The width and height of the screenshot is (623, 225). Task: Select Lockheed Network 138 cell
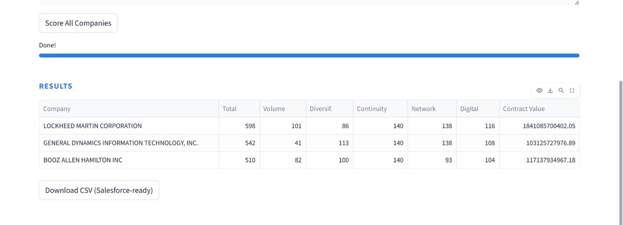pos(432,126)
